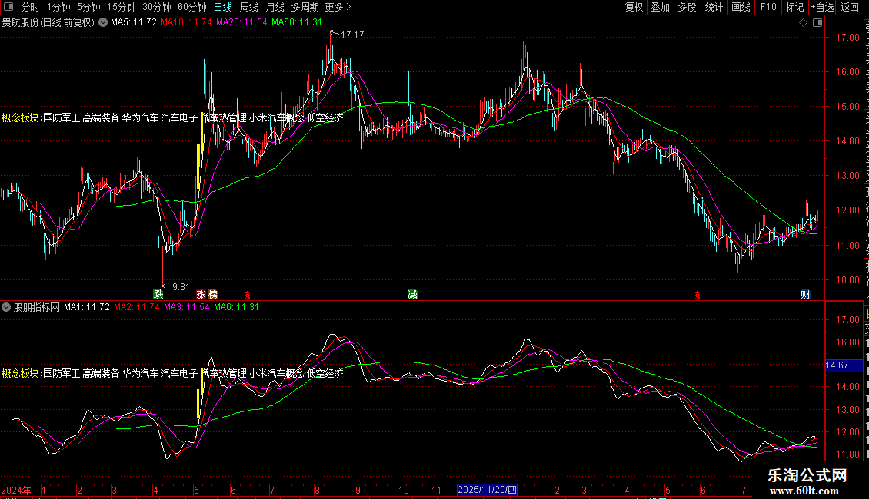Switch to 月线 monthly chart

(275, 7)
